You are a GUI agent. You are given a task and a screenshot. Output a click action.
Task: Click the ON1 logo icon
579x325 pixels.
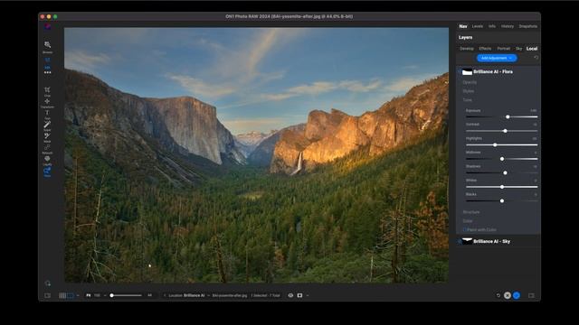pos(47,26)
